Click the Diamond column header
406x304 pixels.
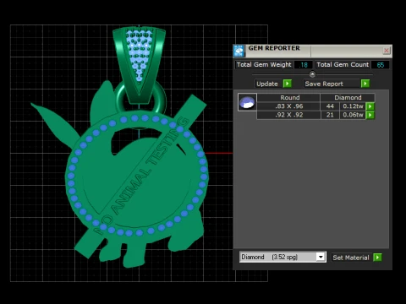click(348, 97)
